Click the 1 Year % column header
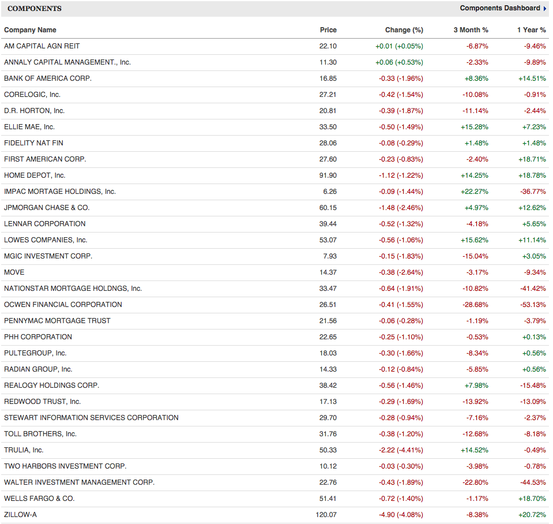 point(531,30)
